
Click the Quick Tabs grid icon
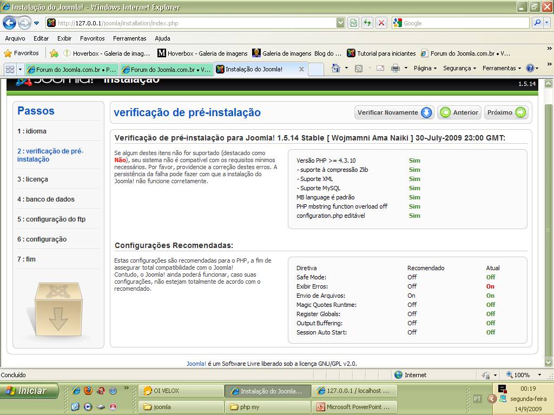click(10, 70)
